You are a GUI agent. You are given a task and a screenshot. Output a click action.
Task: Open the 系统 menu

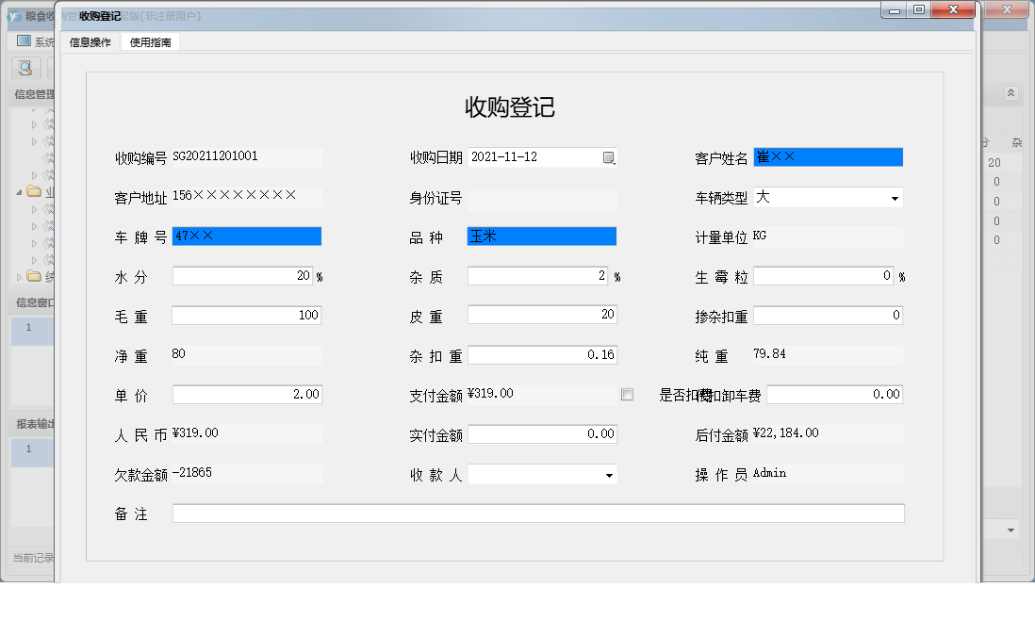41,40
